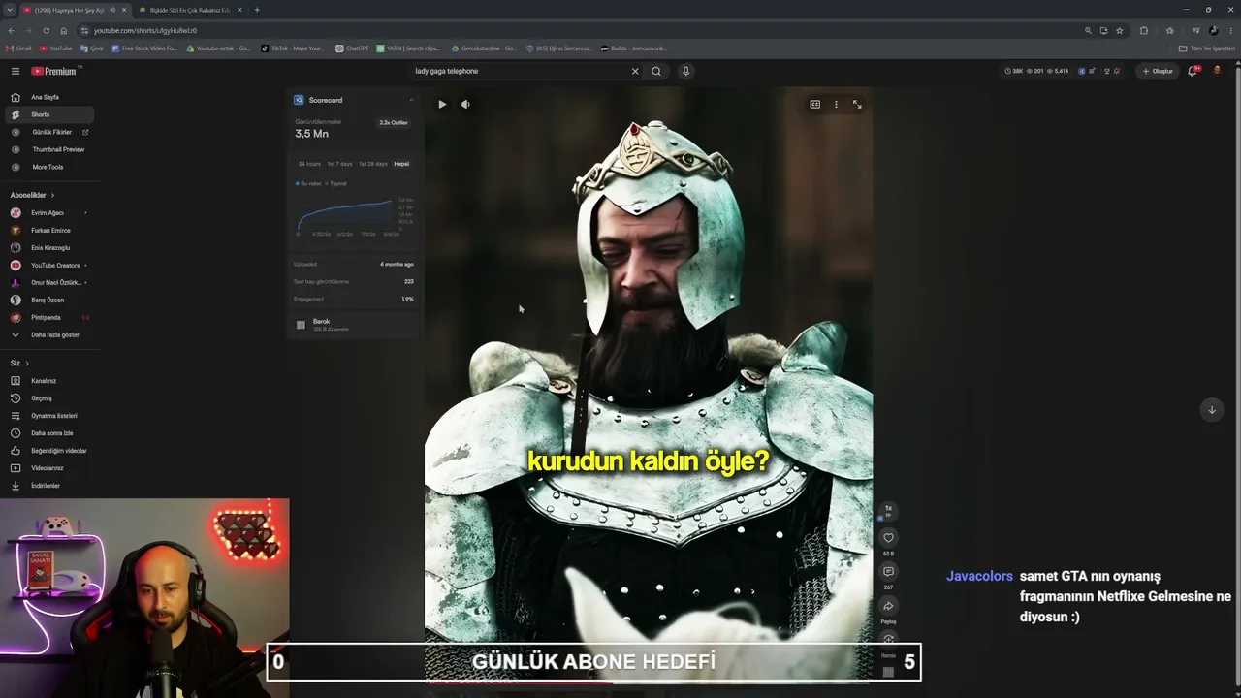Expand the Abonelikler subscriptions section

[33, 195]
